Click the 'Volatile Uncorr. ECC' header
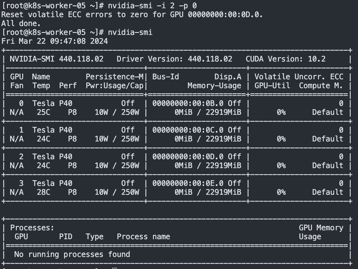Viewport: 358px width, 269px height. (x=299, y=77)
